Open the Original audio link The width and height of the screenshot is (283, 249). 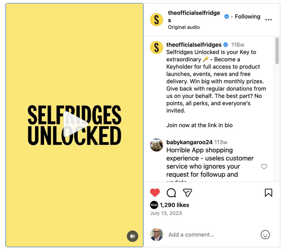tap(184, 27)
